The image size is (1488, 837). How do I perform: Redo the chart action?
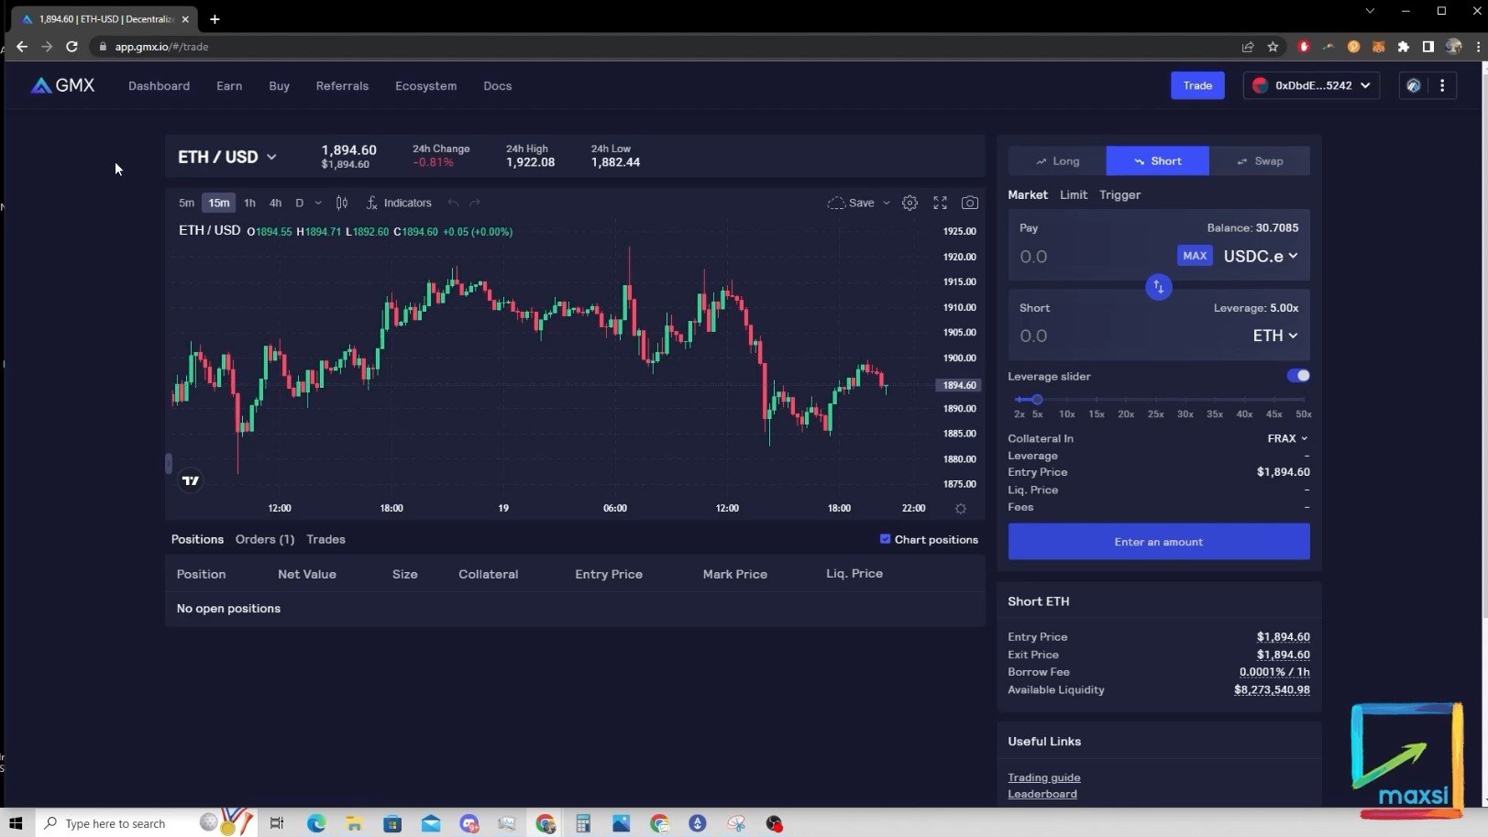coord(475,203)
